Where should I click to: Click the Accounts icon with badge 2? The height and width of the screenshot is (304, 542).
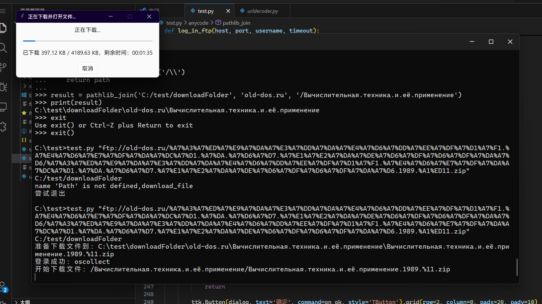pyautogui.click(x=3, y=287)
